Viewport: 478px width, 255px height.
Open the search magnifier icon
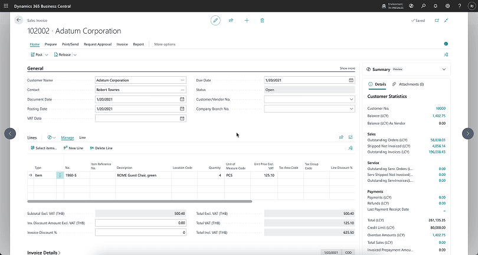(x=424, y=6)
